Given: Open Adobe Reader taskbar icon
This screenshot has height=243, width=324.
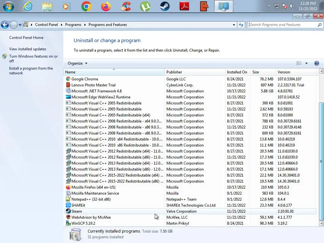Looking at the screenshot, I should 184,6.
